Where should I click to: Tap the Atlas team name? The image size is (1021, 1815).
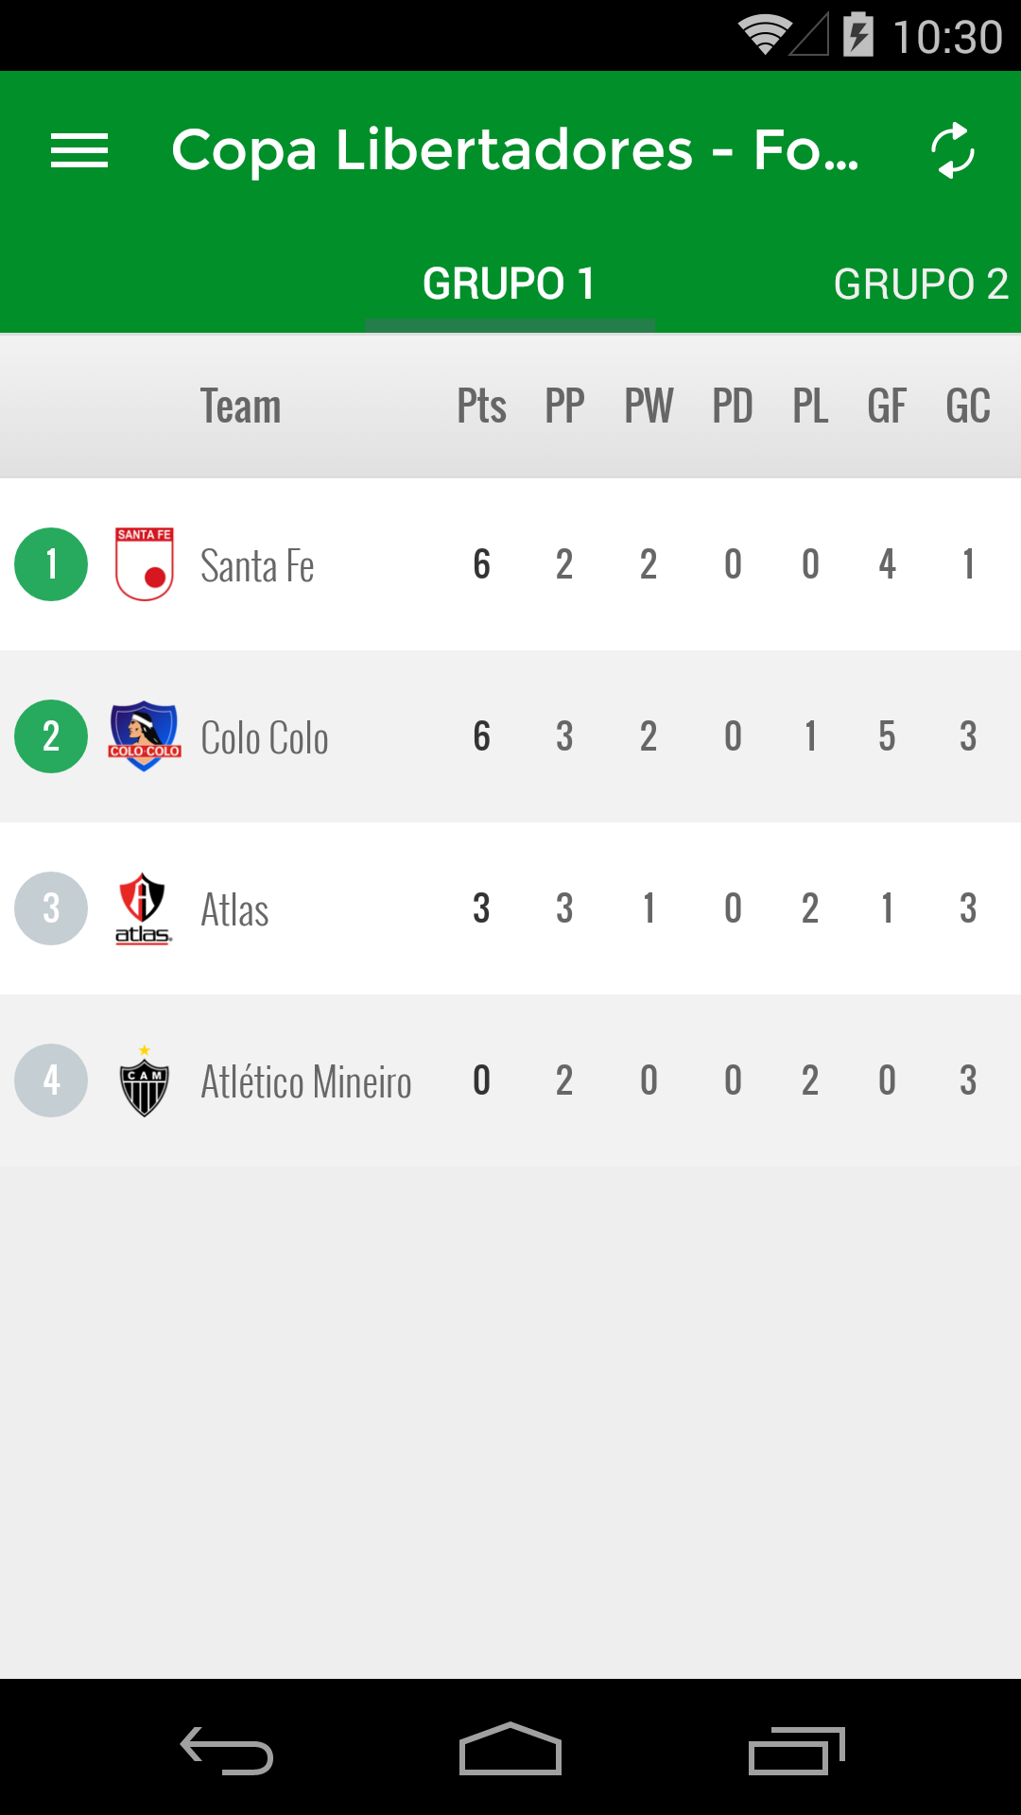pyautogui.click(x=234, y=910)
